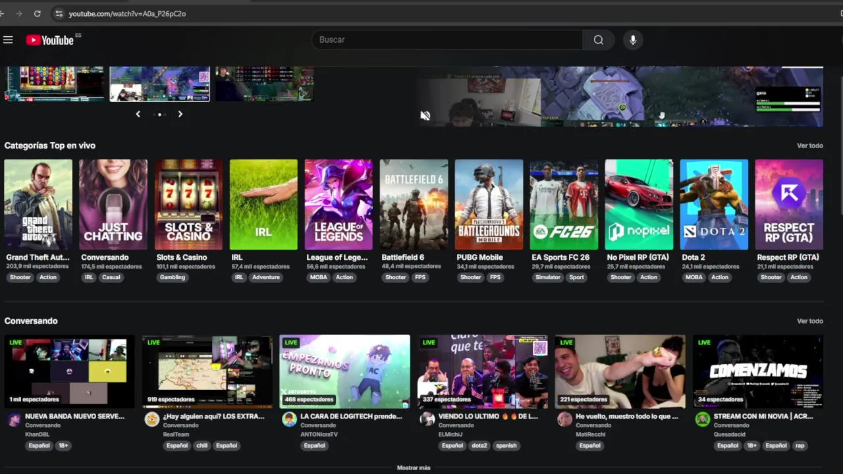Focus the Buscar search field
Viewport: 843px width, 474px height.
(x=447, y=40)
